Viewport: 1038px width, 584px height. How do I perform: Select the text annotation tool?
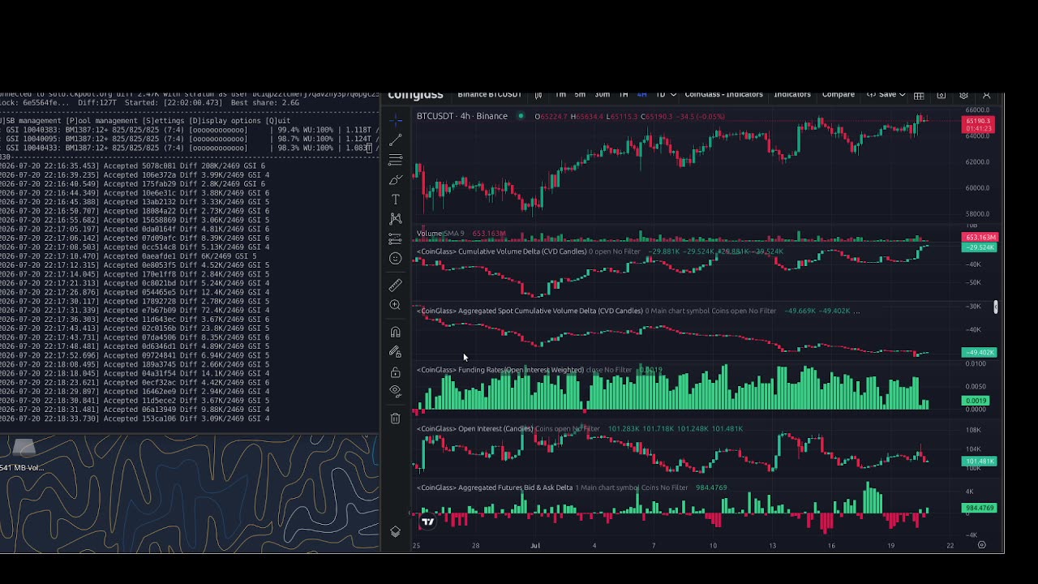click(x=395, y=200)
